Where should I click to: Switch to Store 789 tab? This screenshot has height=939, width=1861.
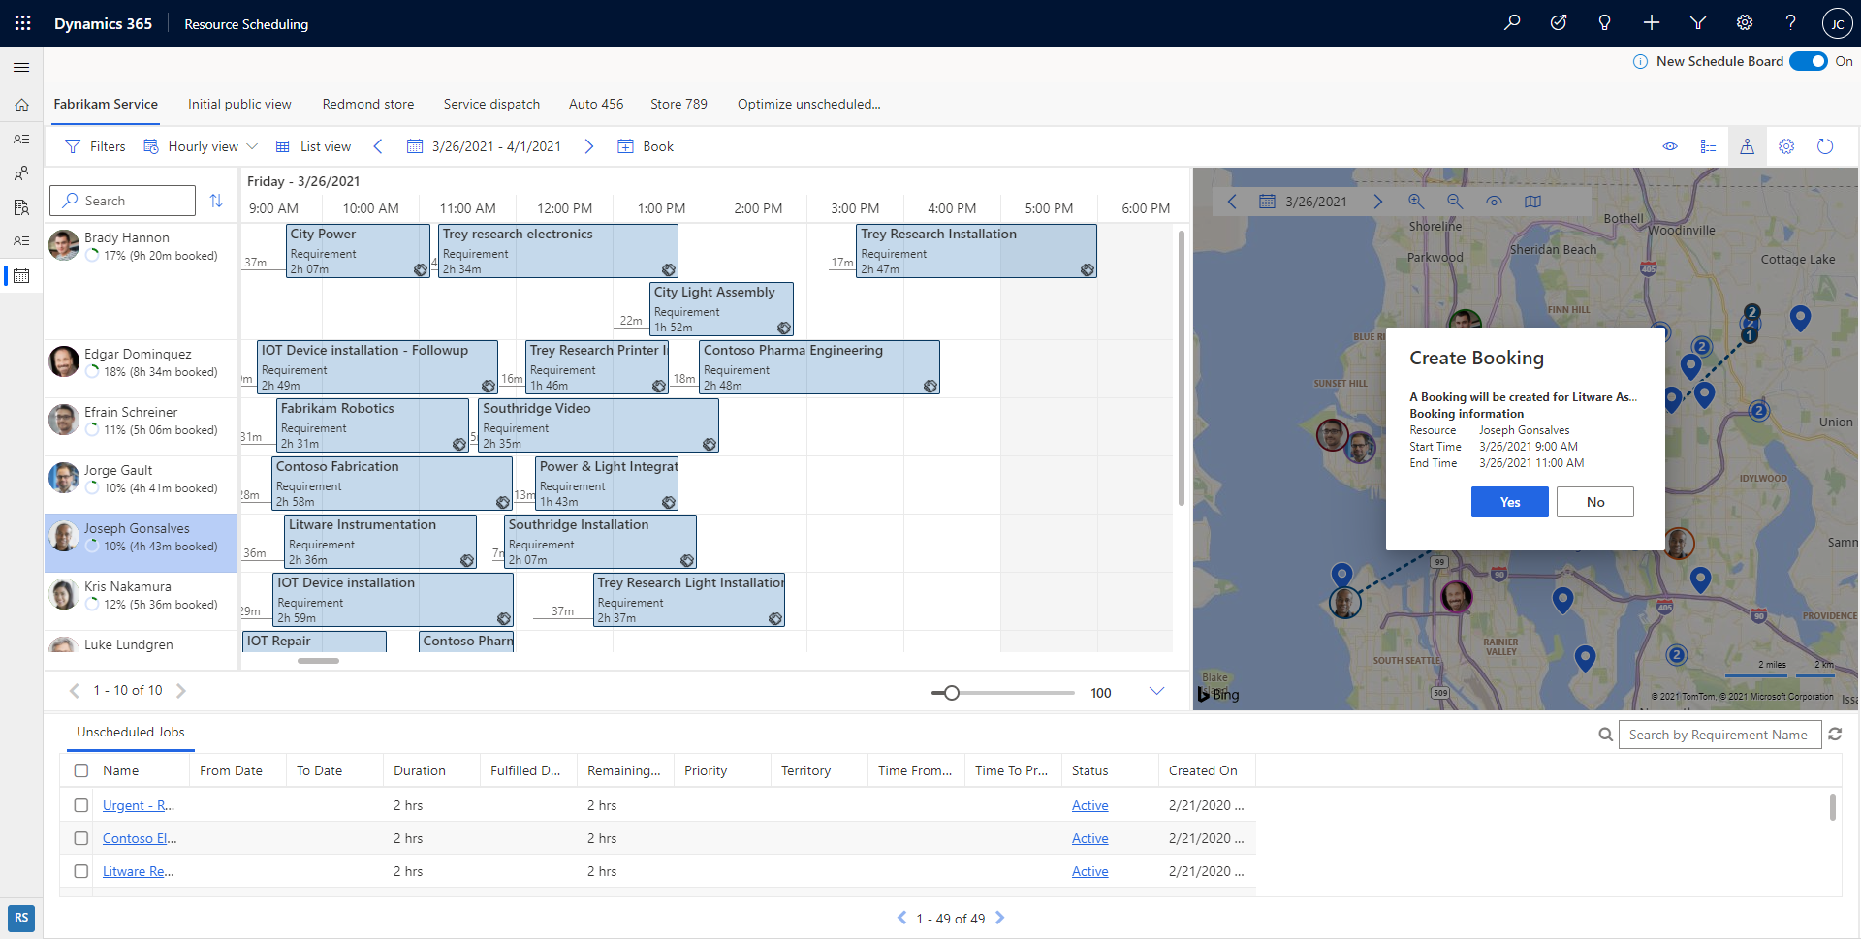[x=678, y=104]
